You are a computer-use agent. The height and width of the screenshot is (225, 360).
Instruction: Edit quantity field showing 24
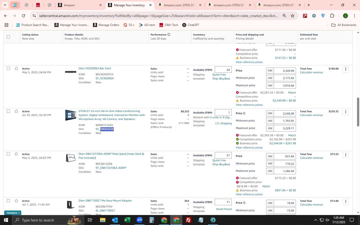tap(223, 70)
